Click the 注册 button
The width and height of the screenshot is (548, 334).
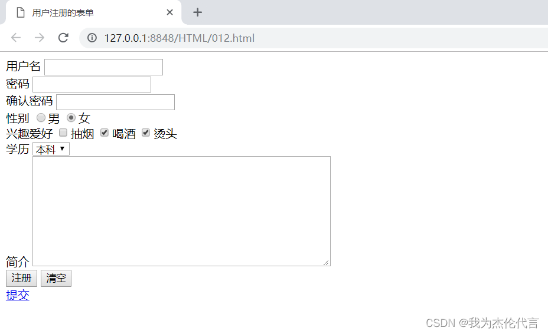(21, 278)
